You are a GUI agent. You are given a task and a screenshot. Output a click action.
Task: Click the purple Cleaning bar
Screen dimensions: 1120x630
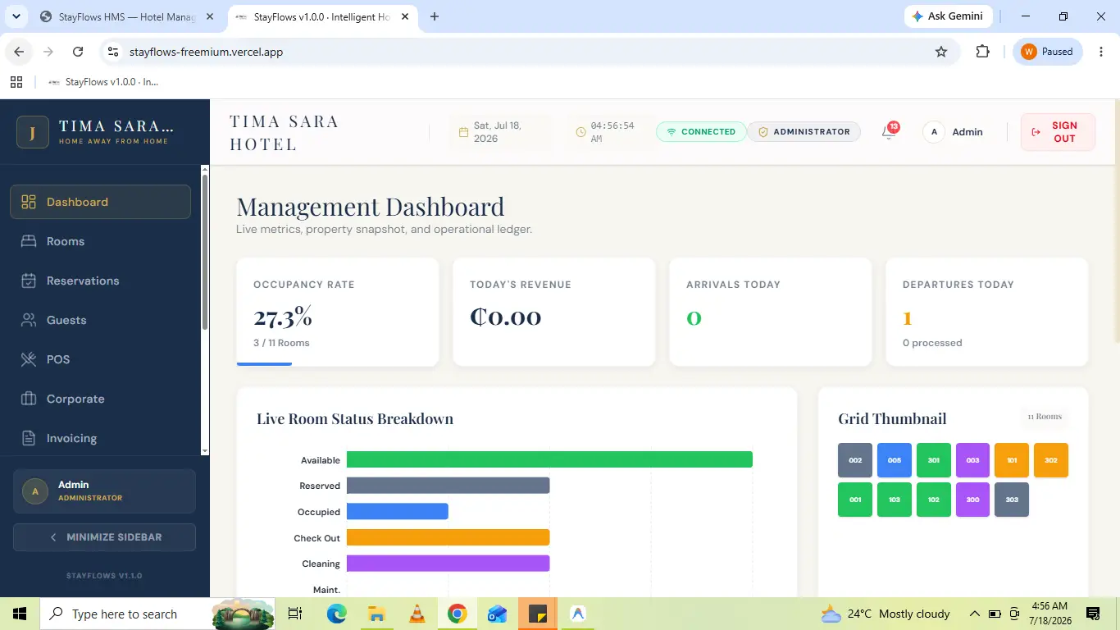[x=448, y=564]
